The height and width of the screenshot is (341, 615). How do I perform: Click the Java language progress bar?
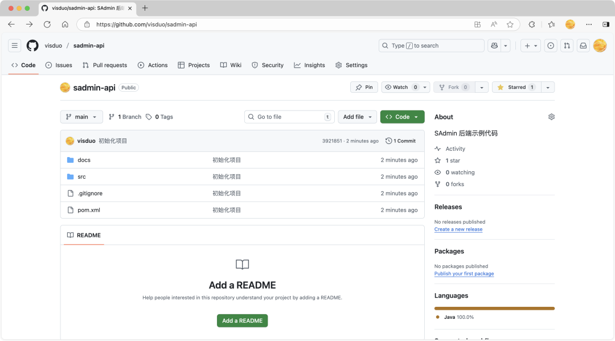(x=495, y=309)
